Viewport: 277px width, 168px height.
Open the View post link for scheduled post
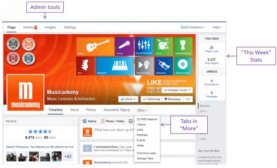(126, 147)
